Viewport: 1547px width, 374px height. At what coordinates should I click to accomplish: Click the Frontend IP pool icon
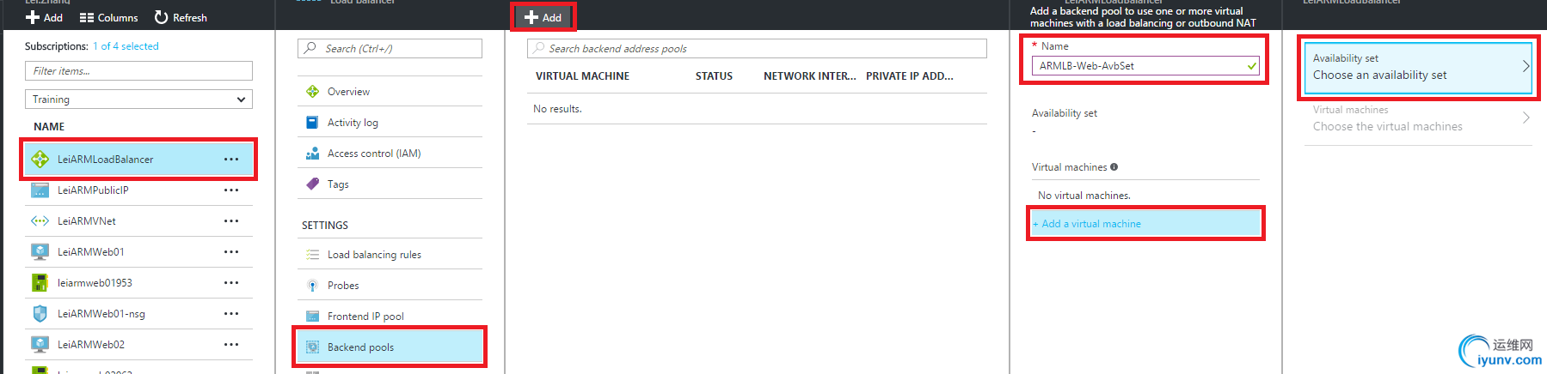pyautogui.click(x=313, y=317)
